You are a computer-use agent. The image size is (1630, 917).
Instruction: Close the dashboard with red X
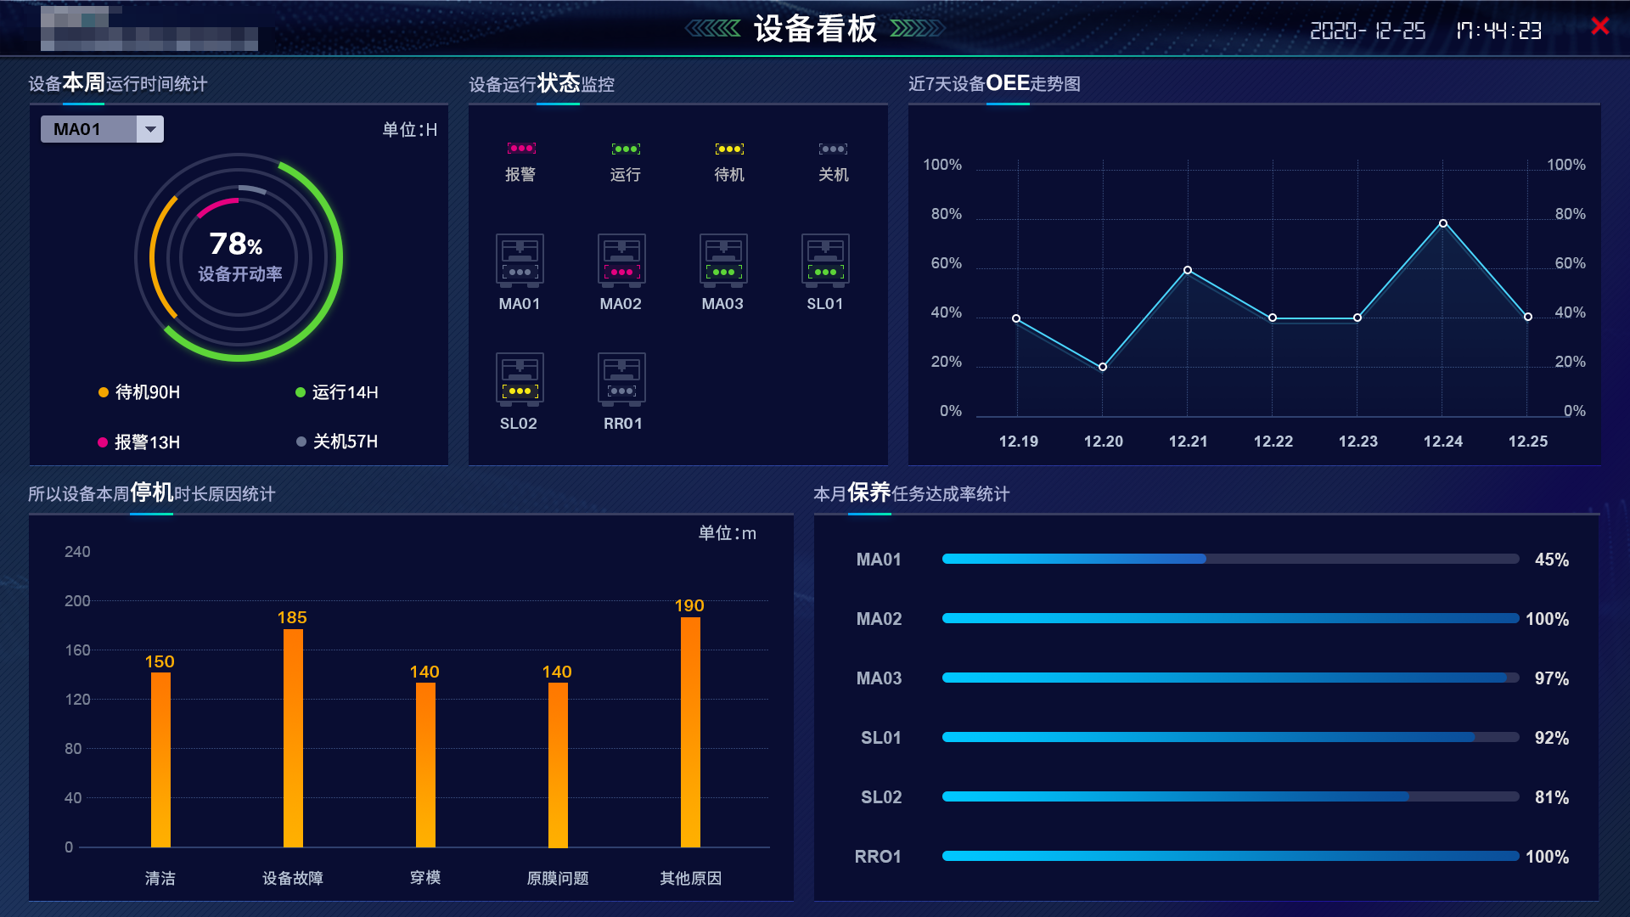pyautogui.click(x=1599, y=26)
